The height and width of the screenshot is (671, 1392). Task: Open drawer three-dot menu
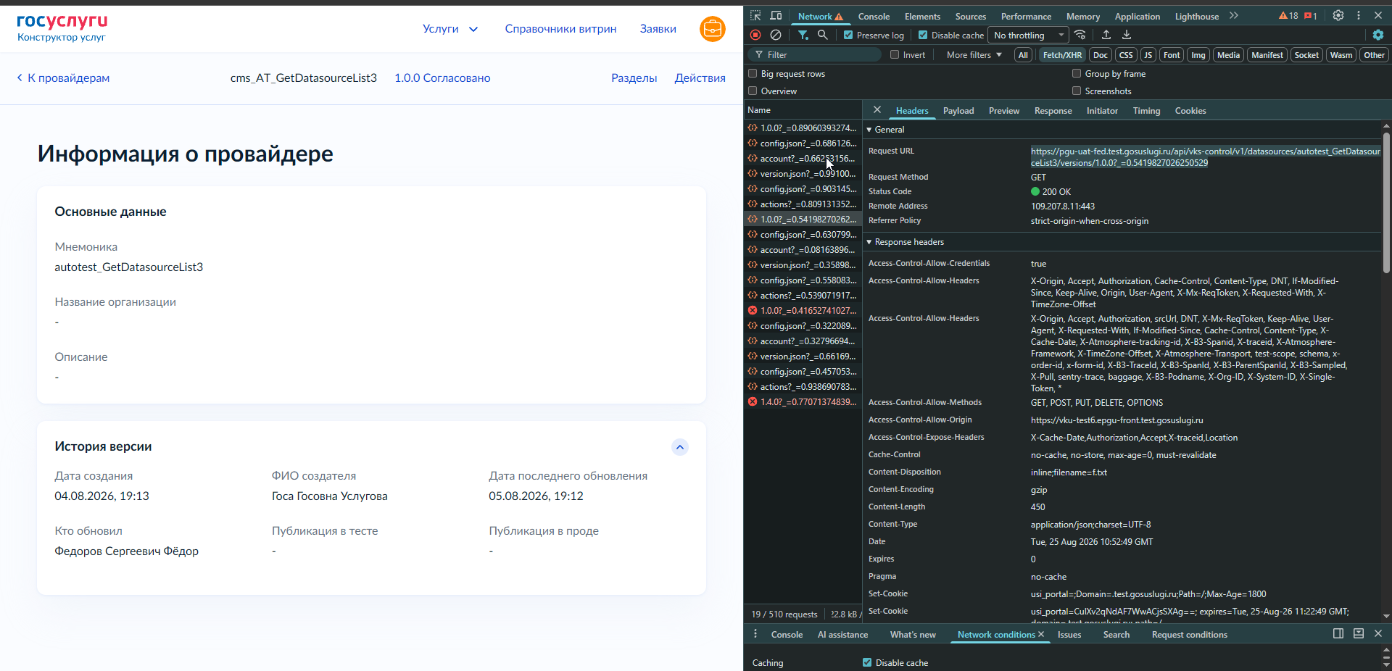pyautogui.click(x=755, y=634)
